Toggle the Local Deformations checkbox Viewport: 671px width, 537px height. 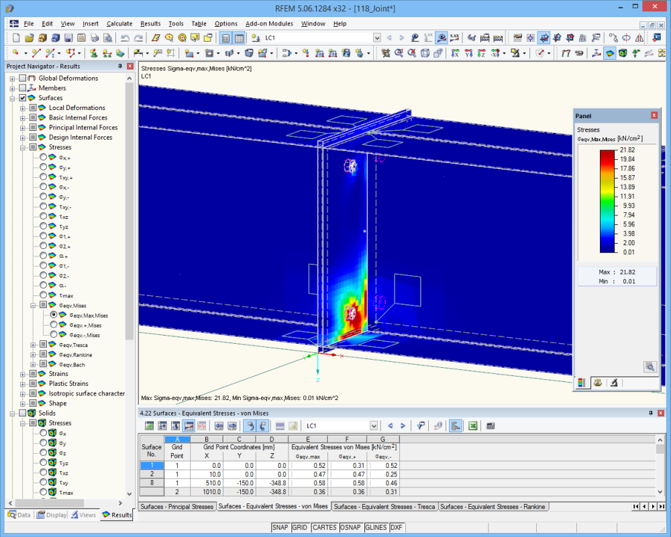tap(33, 107)
